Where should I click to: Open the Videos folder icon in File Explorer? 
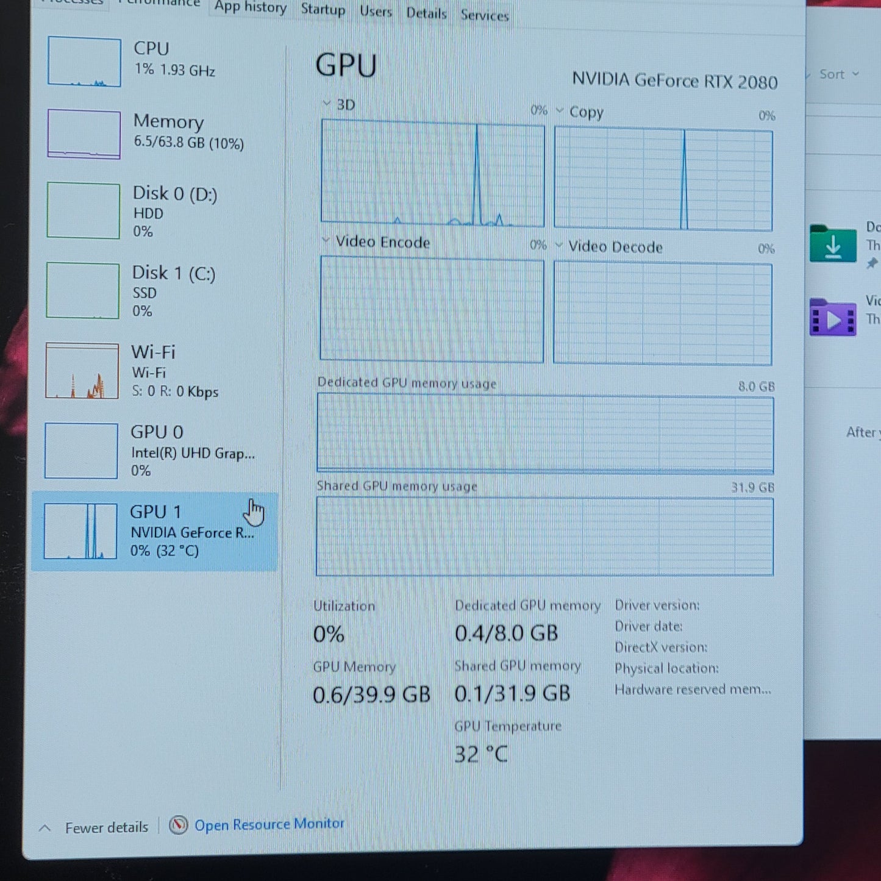coord(833,317)
